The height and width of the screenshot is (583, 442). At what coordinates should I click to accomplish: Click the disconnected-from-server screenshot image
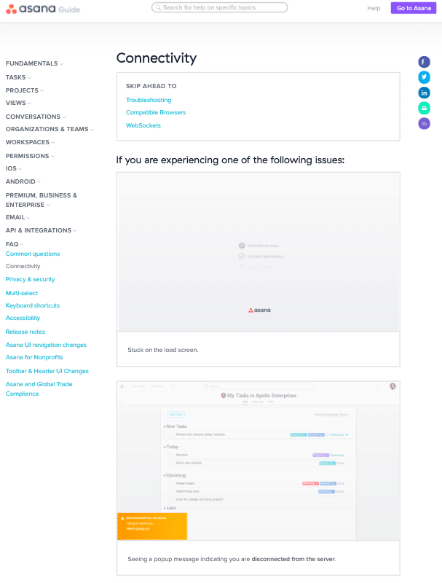(259, 460)
